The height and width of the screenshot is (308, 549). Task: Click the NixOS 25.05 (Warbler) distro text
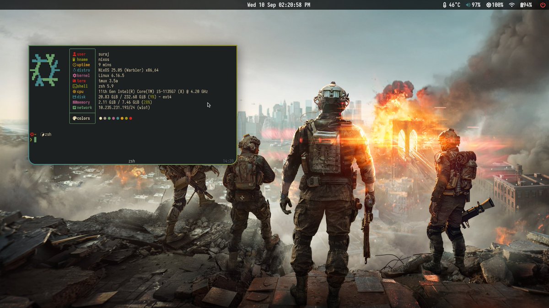pyautogui.click(x=129, y=70)
